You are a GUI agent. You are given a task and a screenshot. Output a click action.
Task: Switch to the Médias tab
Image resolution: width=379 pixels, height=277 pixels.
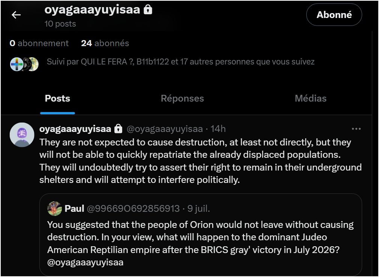click(311, 98)
